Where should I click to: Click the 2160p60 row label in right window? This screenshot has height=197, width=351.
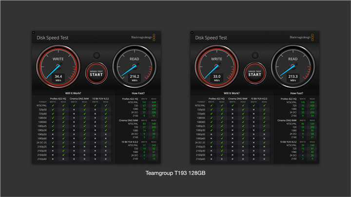tap(200, 159)
